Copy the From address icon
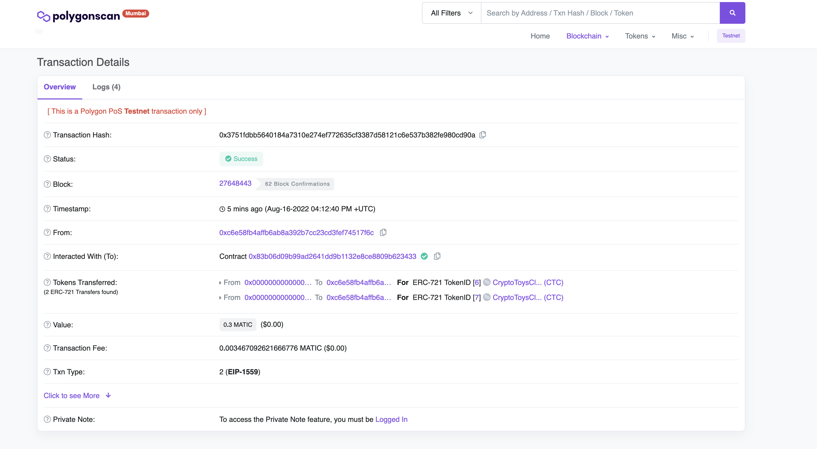817x449 pixels. click(x=383, y=232)
